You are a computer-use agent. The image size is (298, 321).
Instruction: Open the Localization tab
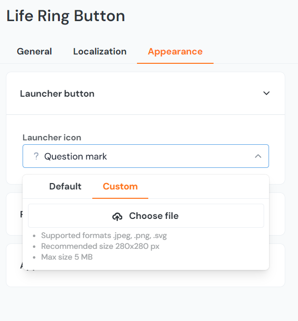pyautogui.click(x=100, y=52)
